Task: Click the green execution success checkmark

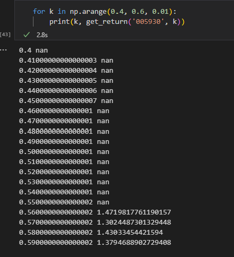Action: pos(27,35)
